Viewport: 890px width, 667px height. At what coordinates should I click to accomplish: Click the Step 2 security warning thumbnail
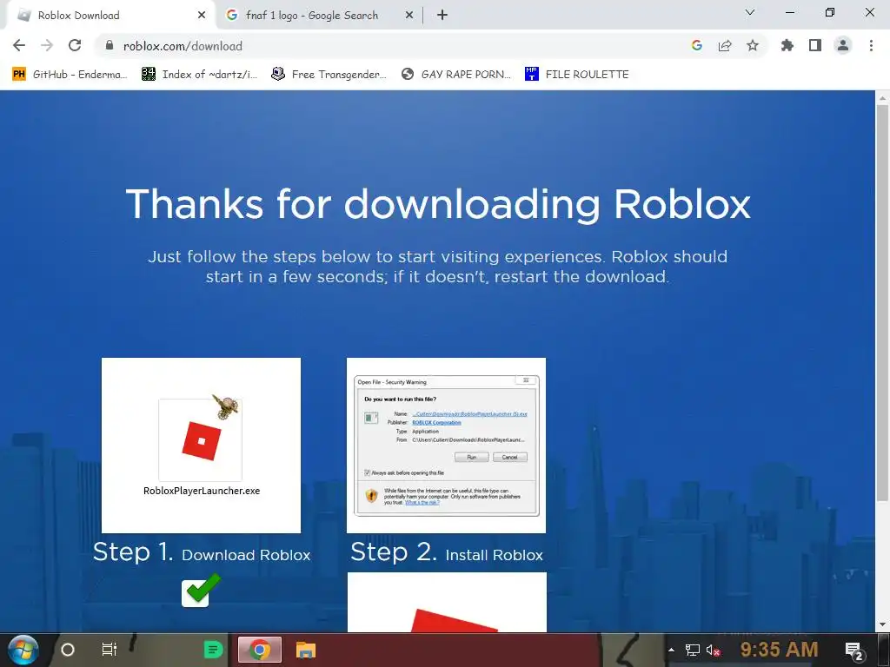[446, 446]
